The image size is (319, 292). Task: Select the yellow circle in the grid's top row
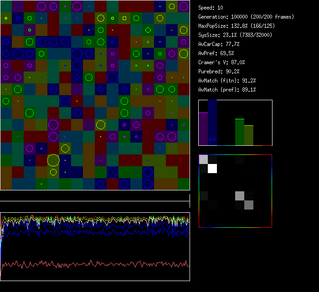[x=172, y=6]
